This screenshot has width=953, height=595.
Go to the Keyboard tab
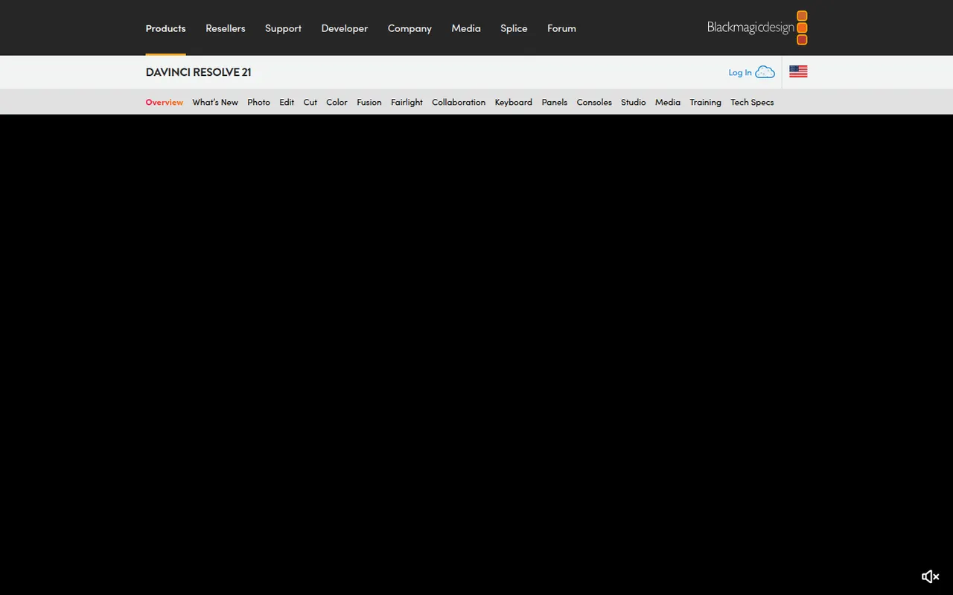point(514,102)
